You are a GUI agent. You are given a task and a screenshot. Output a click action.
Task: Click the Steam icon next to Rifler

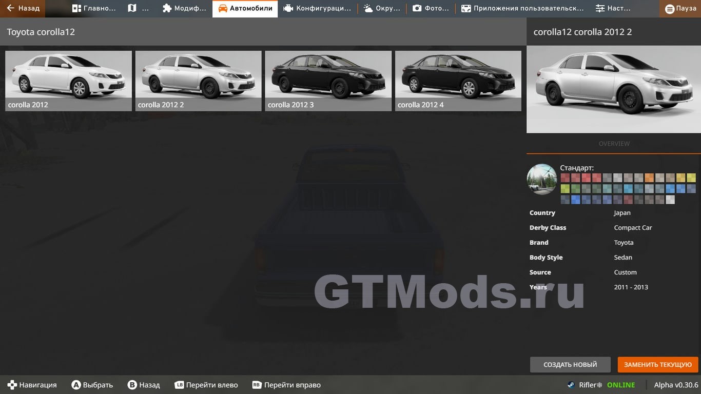pyautogui.click(x=571, y=385)
